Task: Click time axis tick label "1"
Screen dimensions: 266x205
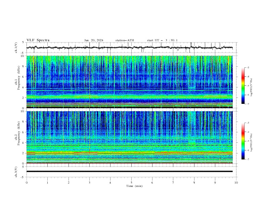Action: tap(47, 183)
